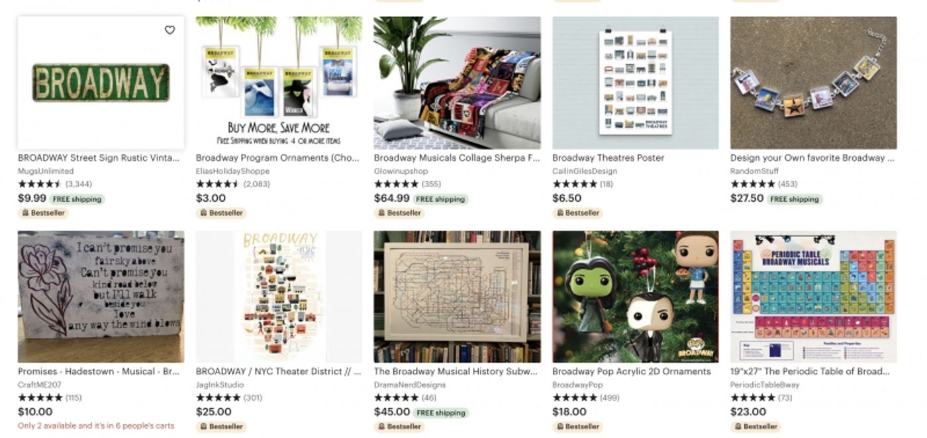This screenshot has height=438, width=927.
Task: Click the Periodic Table of Broadway Musicals image
Action: (x=814, y=296)
